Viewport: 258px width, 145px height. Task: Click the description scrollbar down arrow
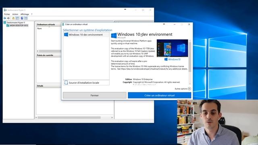pyautogui.click(x=190, y=84)
